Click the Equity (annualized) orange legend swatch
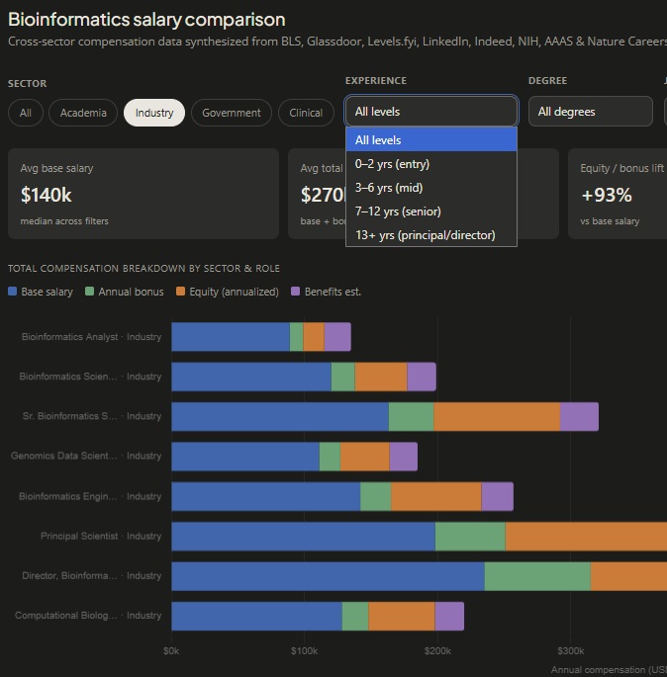This screenshot has width=667, height=677. [x=181, y=292]
